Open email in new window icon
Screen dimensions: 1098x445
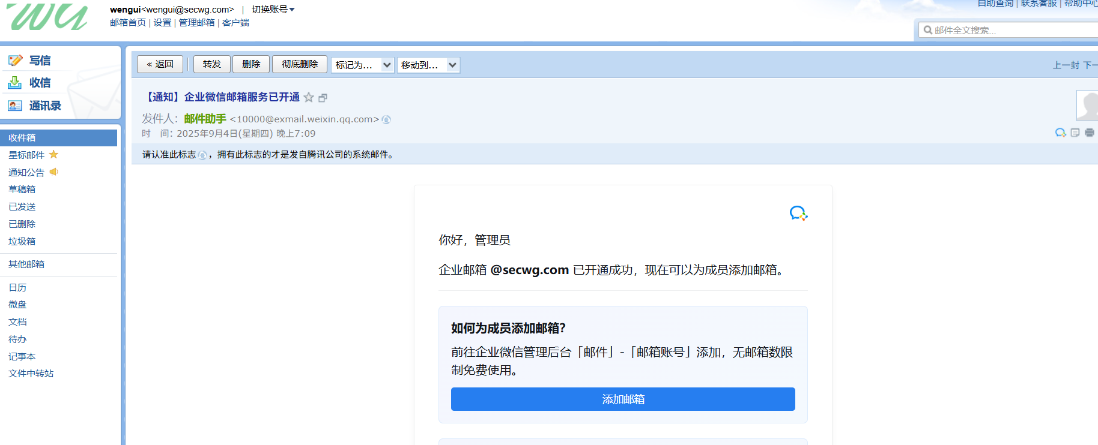point(323,98)
